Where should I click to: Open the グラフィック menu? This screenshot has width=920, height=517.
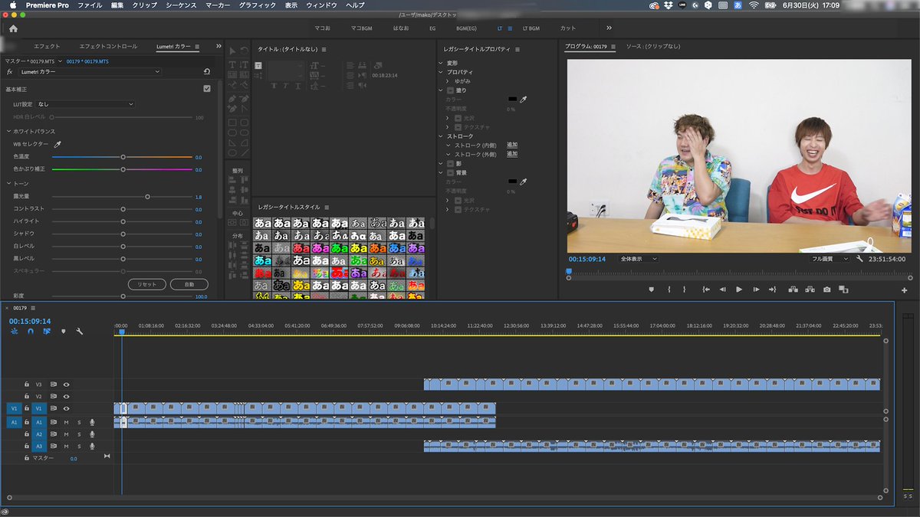click(258, 5)
